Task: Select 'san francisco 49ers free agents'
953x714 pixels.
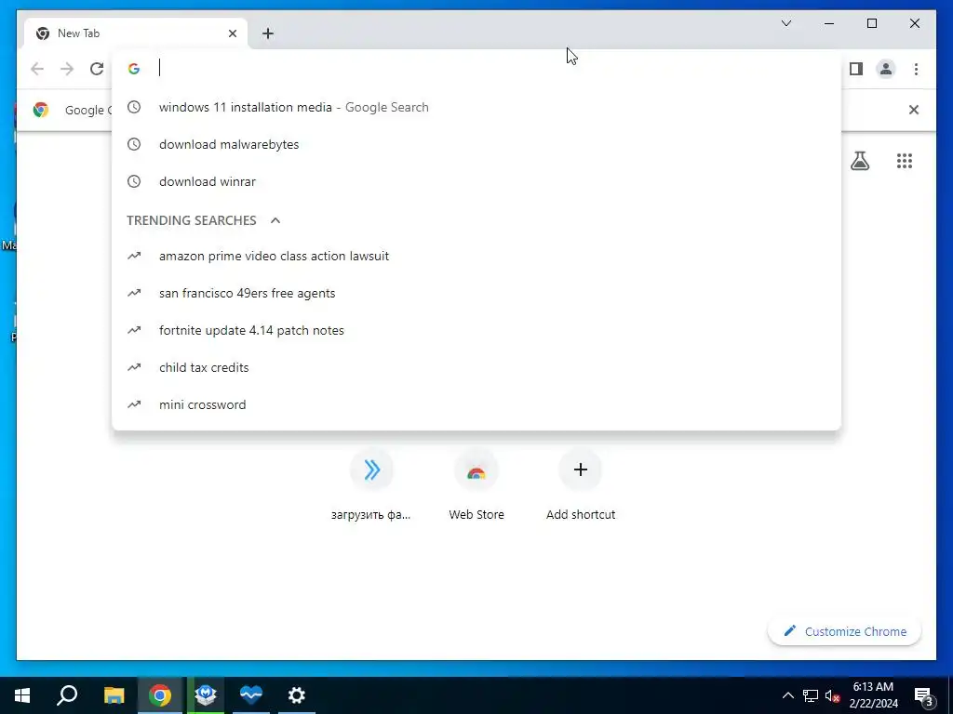Action: [476, 293]
